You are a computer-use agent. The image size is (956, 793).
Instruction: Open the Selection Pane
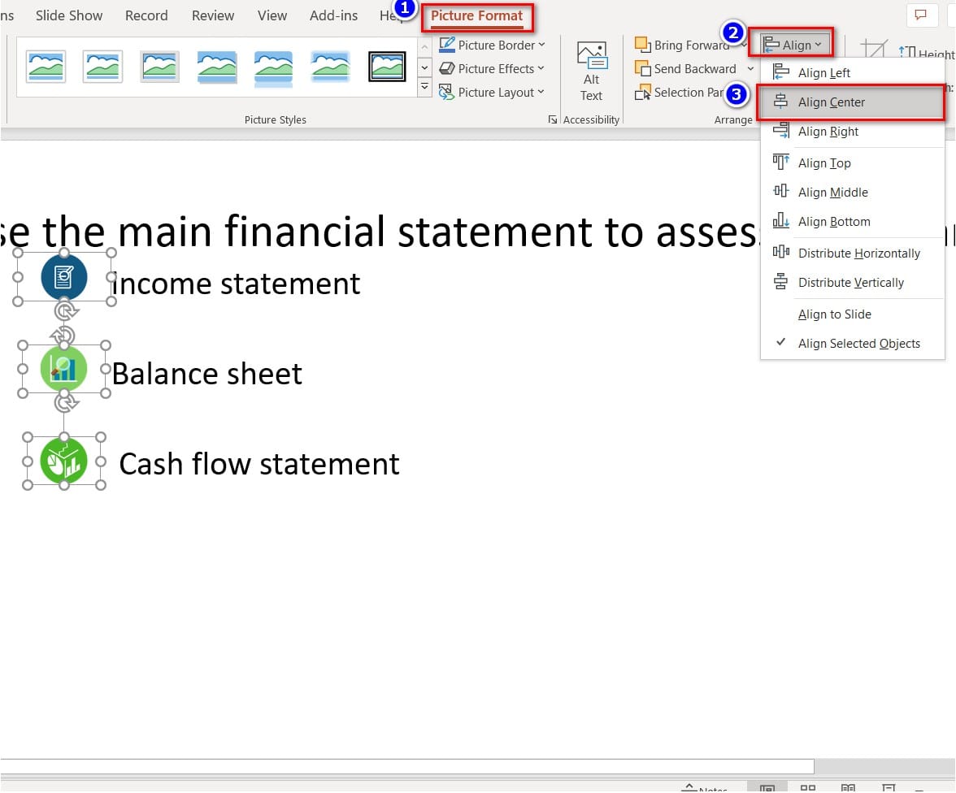pyautogui.click(x=680, y=93)
